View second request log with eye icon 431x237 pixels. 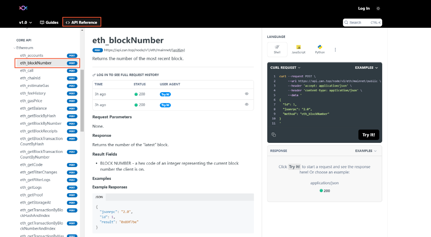(246, 105)
